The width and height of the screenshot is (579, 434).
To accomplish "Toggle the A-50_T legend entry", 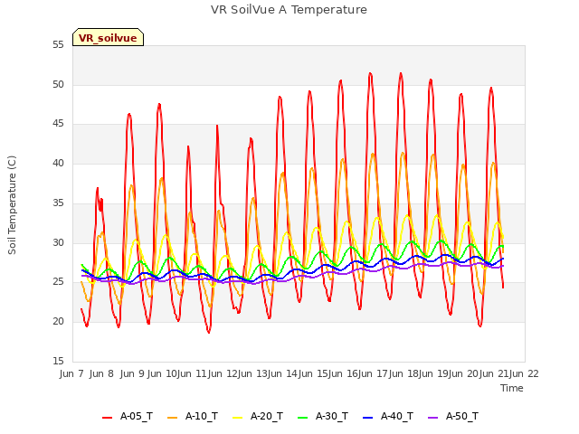I will 453,416.
